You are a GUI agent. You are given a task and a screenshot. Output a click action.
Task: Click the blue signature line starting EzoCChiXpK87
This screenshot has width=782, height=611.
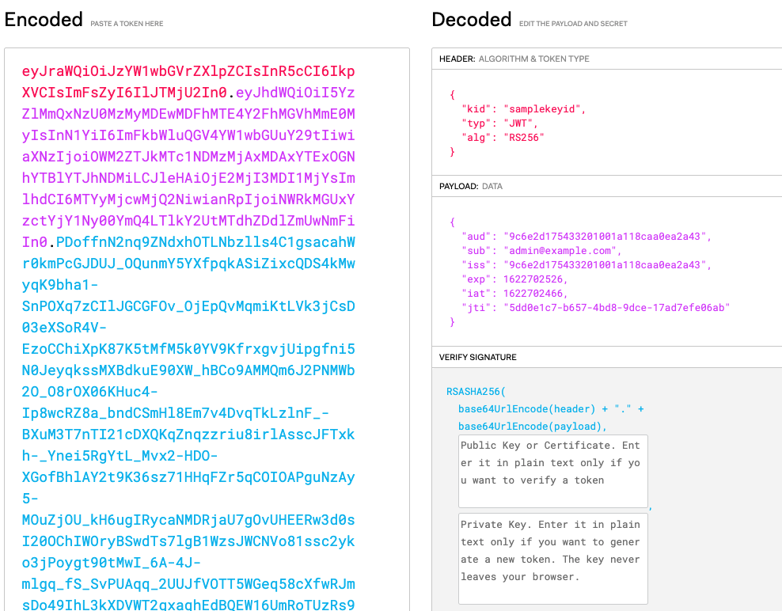pos(188,349)
